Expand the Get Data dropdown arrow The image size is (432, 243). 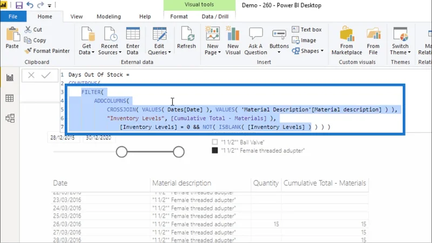(x=93, y=52)
